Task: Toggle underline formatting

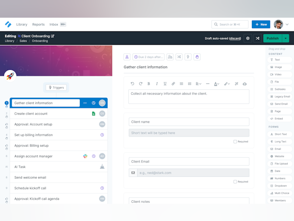Action: [x=165, y=83]
